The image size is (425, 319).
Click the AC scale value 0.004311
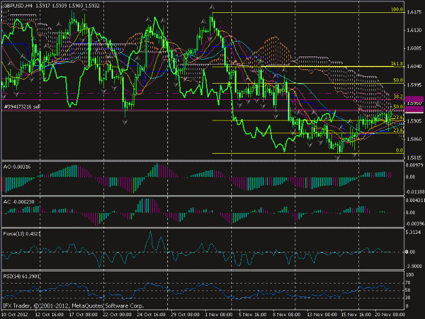tap(415, 201)
